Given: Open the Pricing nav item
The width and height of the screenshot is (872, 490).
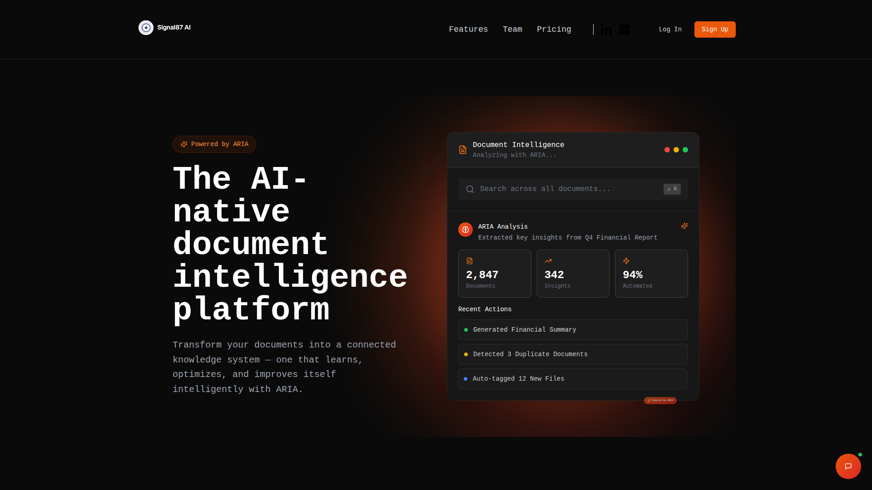Looking at the screenshot, I should click(x=554, y=29).
